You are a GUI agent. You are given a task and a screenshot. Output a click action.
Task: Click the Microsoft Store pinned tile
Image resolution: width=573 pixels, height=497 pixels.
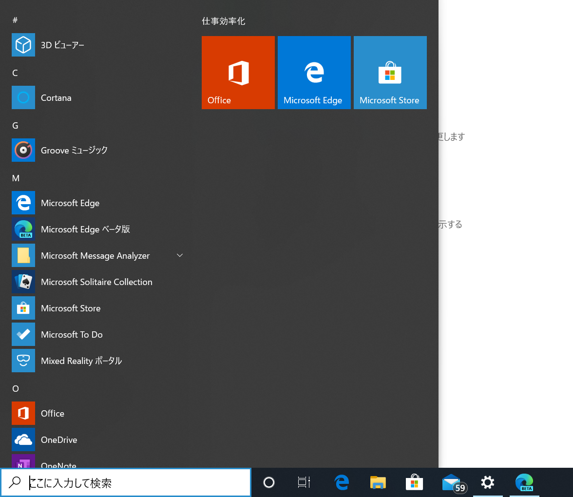click(390, 72)
